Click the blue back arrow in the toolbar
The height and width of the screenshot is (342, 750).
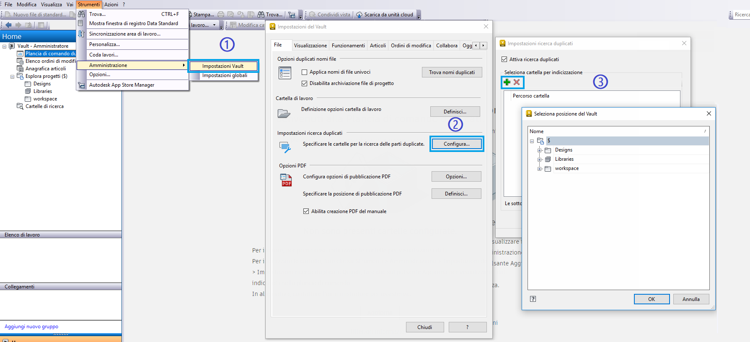8,25
